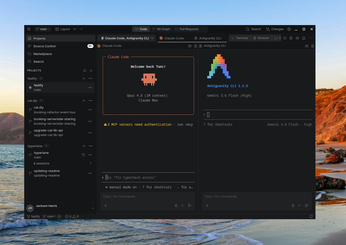Focus the Claude Code 'Type / for commands' field

148,196
